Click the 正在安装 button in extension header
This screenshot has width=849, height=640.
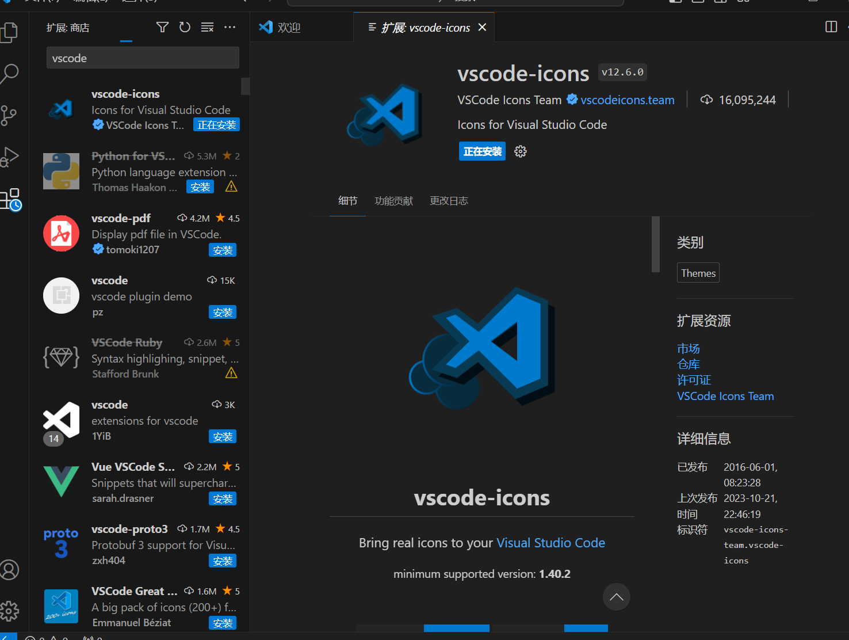482,151
